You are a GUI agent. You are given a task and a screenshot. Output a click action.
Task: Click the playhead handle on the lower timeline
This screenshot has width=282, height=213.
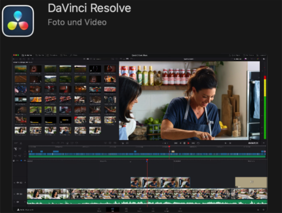[x=147, y=160]
